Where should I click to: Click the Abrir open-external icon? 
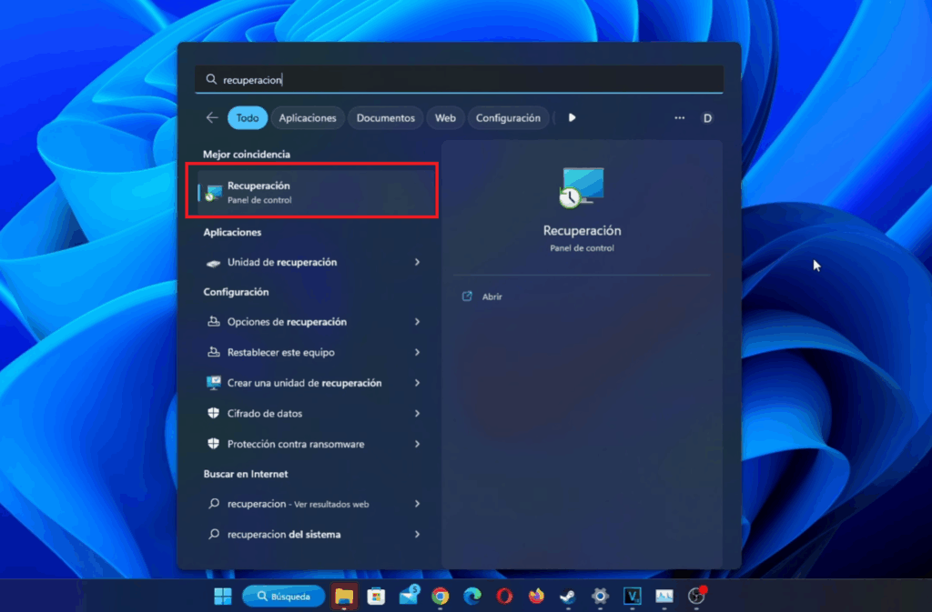[467, 296]
